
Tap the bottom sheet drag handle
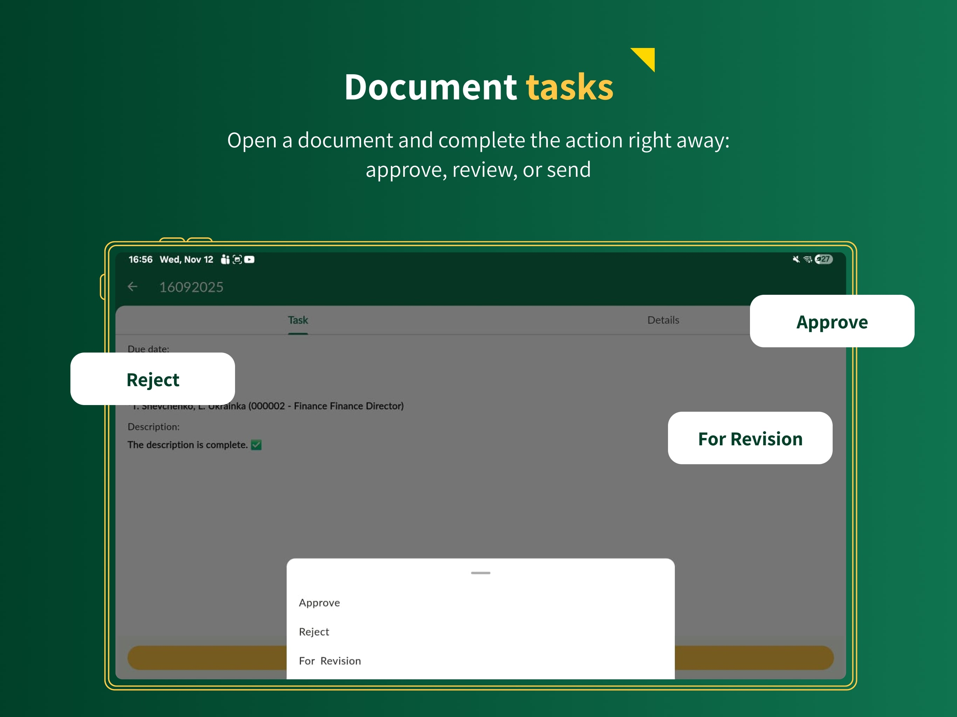(x=480, y=572)
